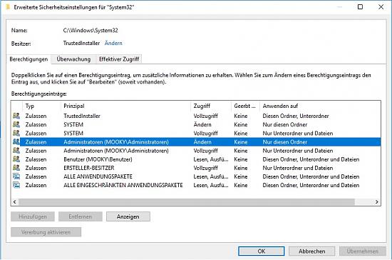Screen dimensions: 392x260
Task: Click the user icon of SYSTEM 'Nur diesen Ordner' row
Action: 16,124
